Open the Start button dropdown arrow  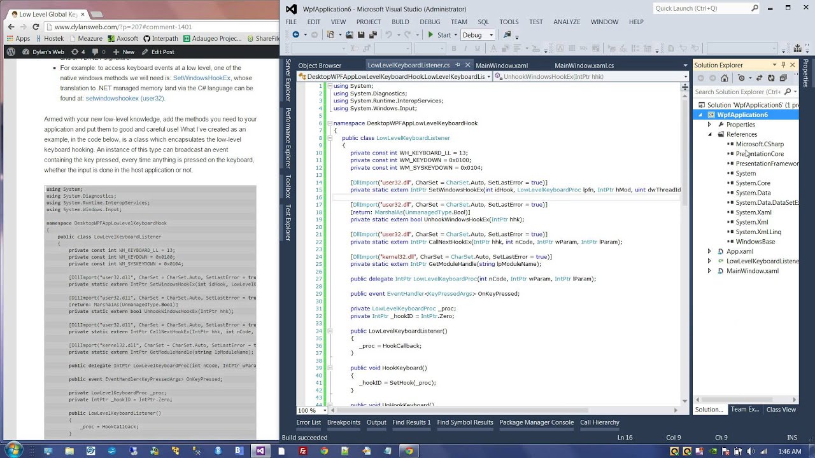click(x=456, y=35)
